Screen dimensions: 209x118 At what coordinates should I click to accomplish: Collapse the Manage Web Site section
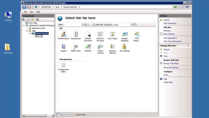coord(188,46)
